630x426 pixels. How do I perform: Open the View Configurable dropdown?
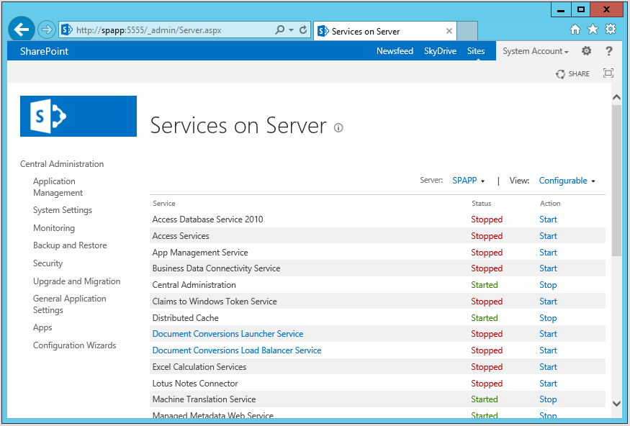click(x=567, y=181)
